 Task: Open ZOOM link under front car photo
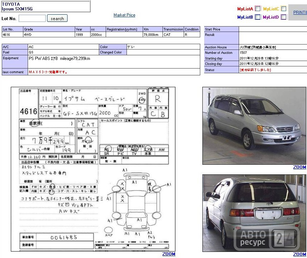(299, 167)
